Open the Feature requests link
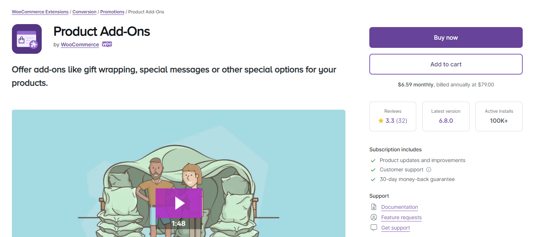The width and height of the screenshot is (535, 237). click(401, 217)
